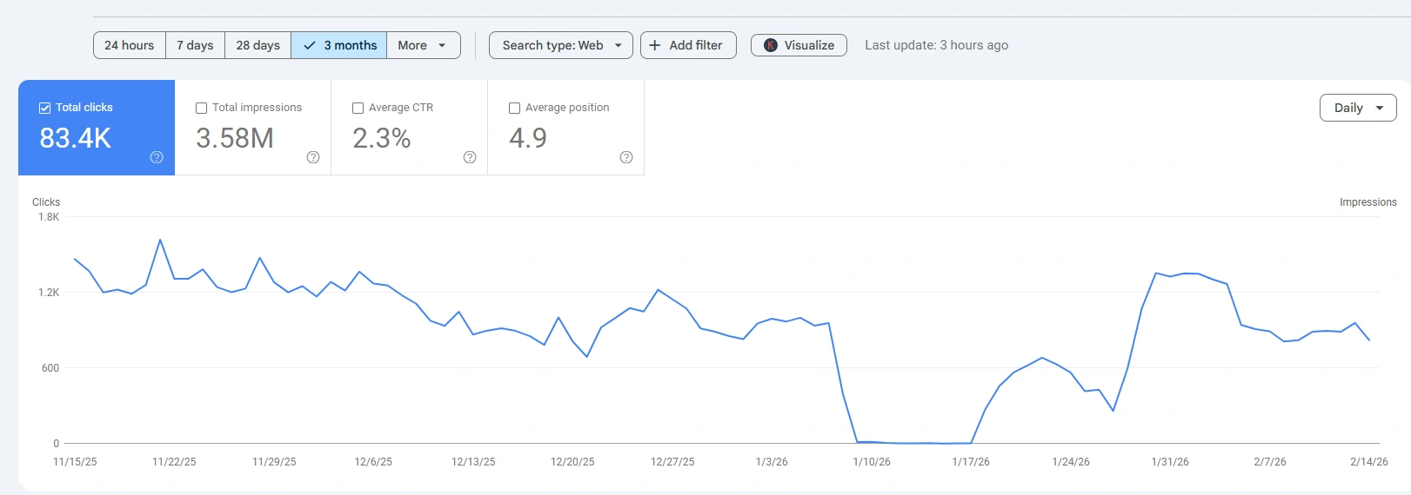Switch to the 7 days range

tap(195, 45)
